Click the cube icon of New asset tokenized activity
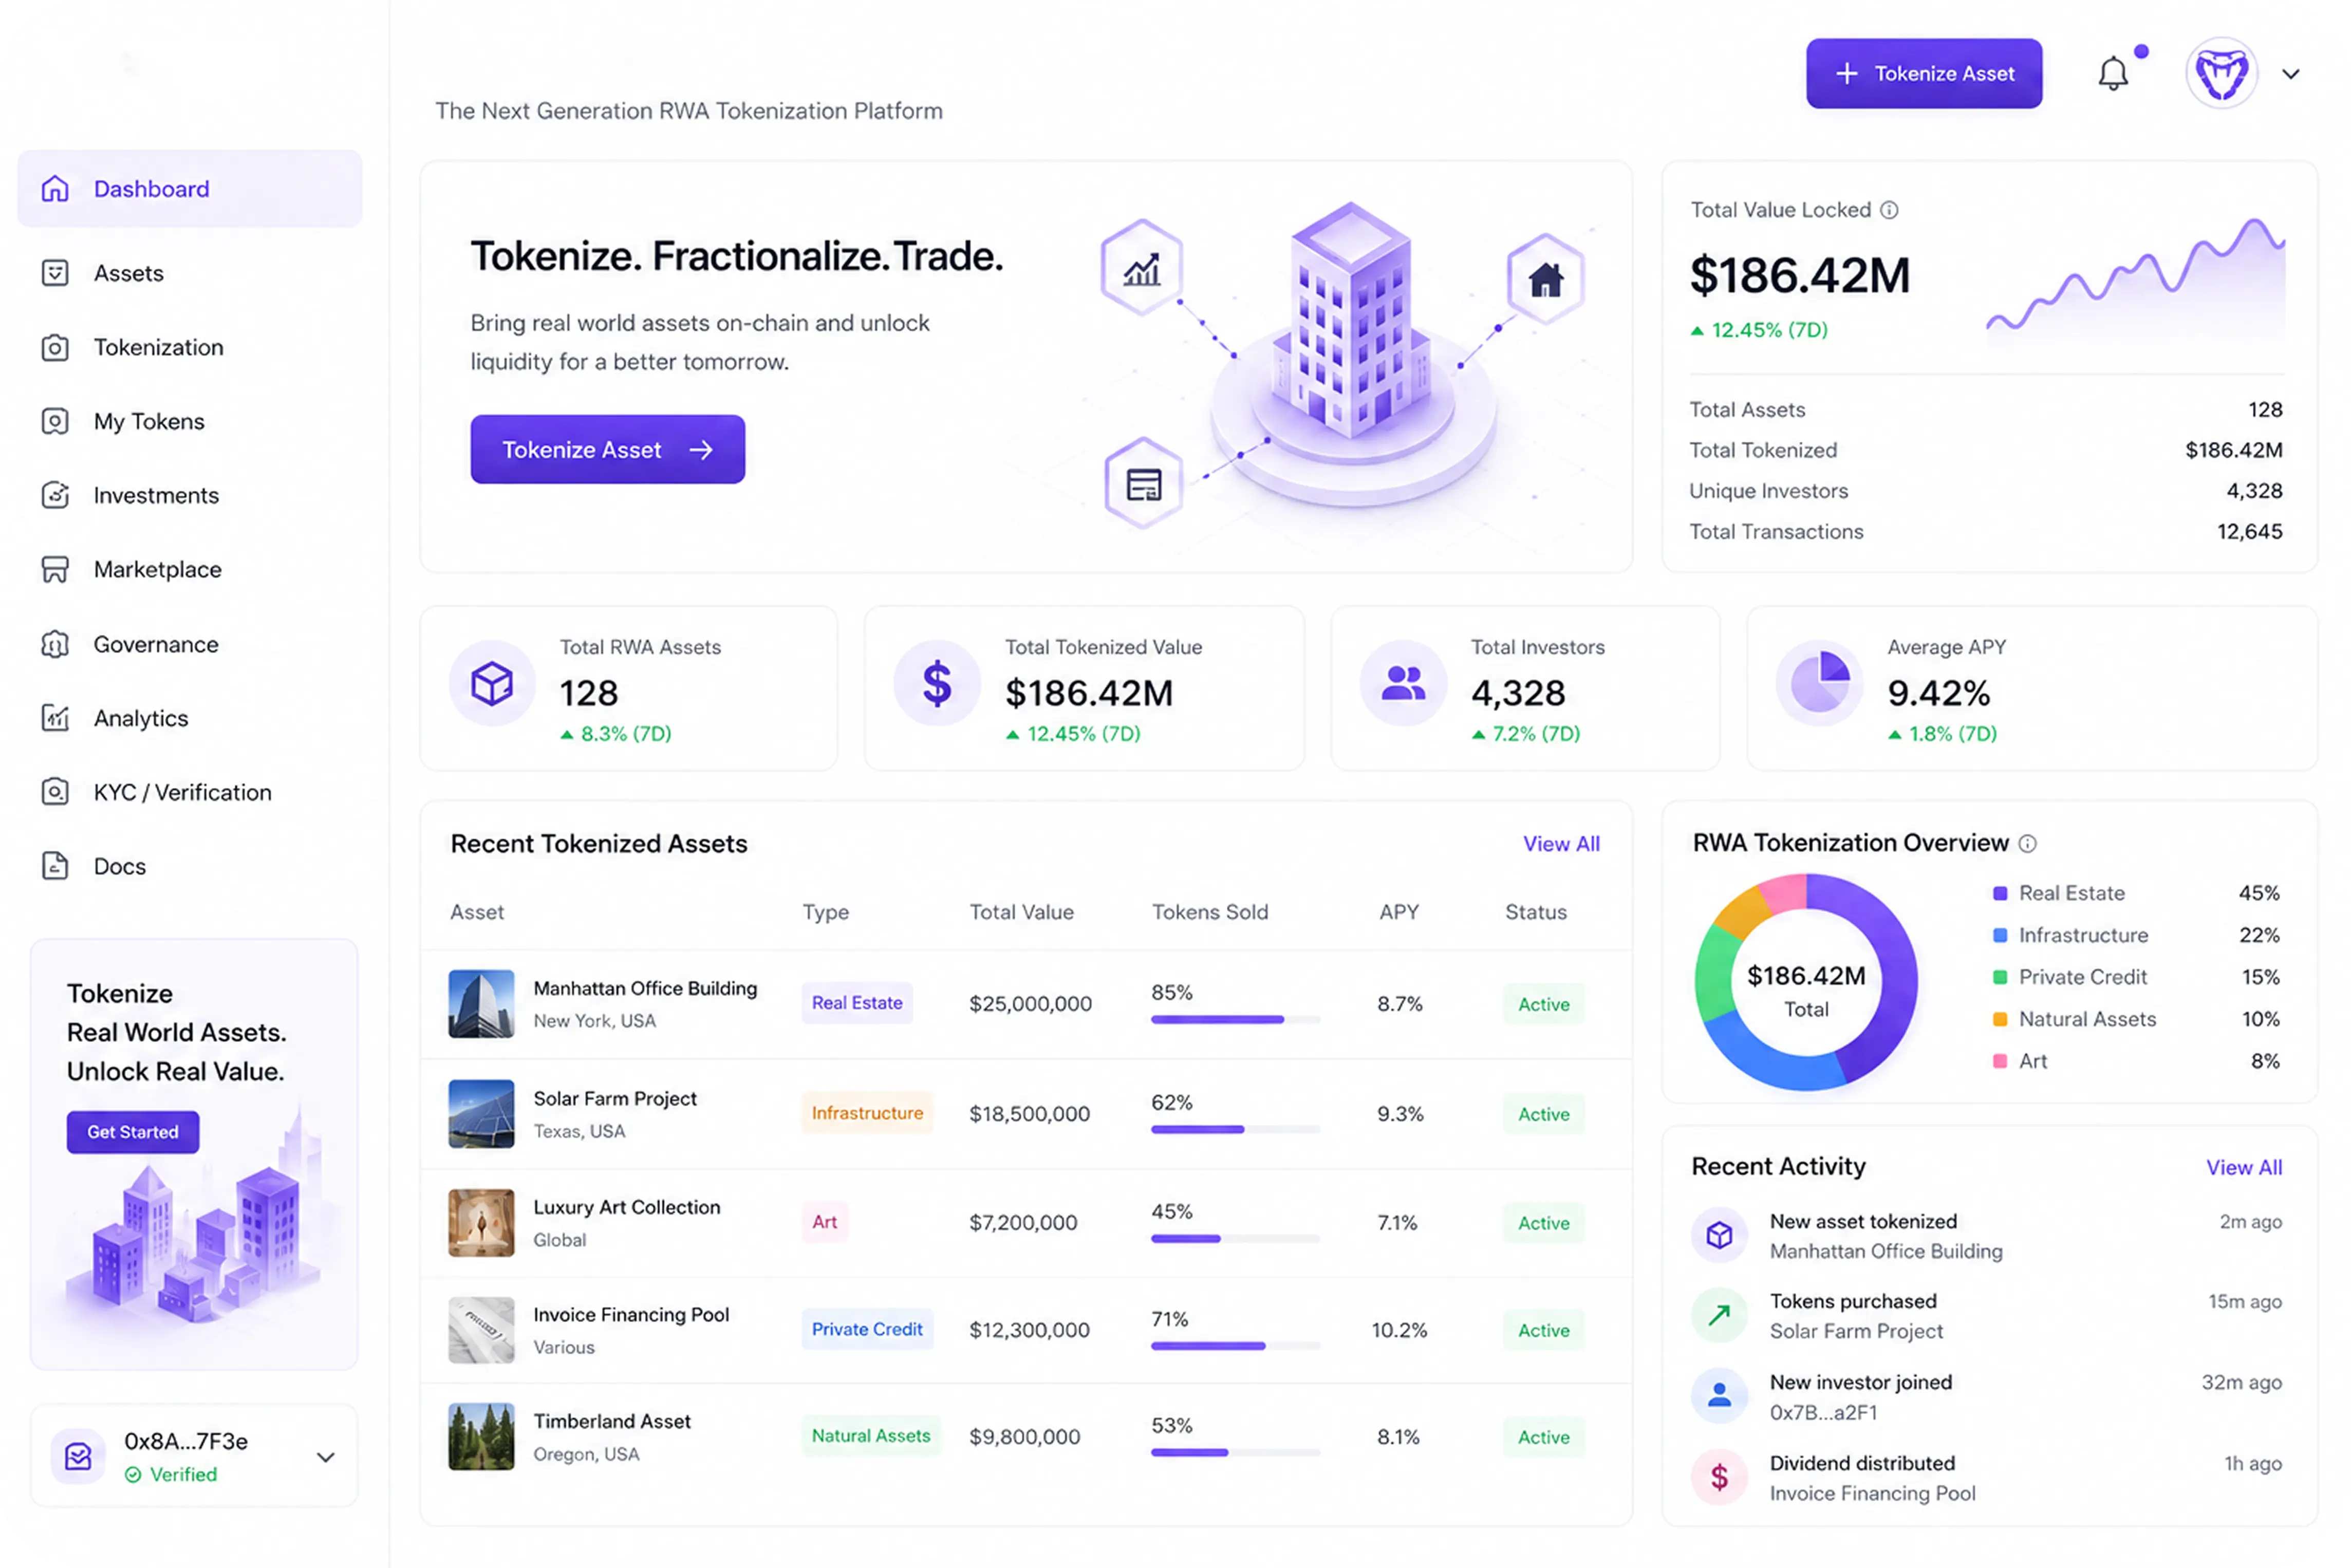Image resolution: width=2351 pixels, height=1568 pixels. click(1719, 1235)
